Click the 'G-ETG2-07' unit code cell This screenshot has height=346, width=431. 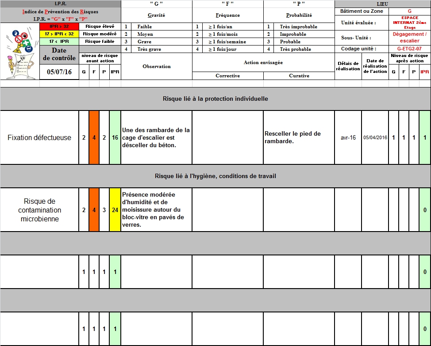[409, 49]
